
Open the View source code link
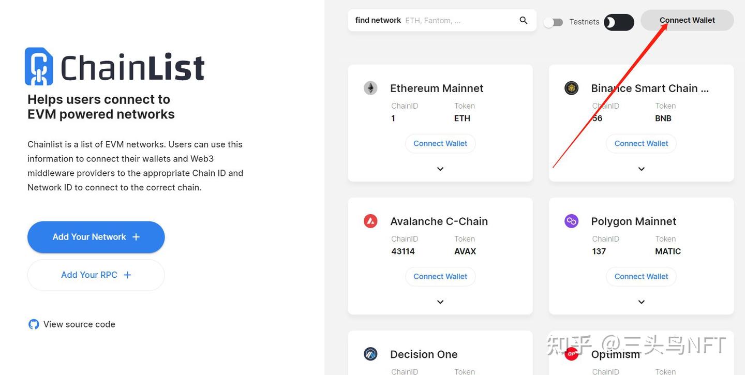point(79,324)
